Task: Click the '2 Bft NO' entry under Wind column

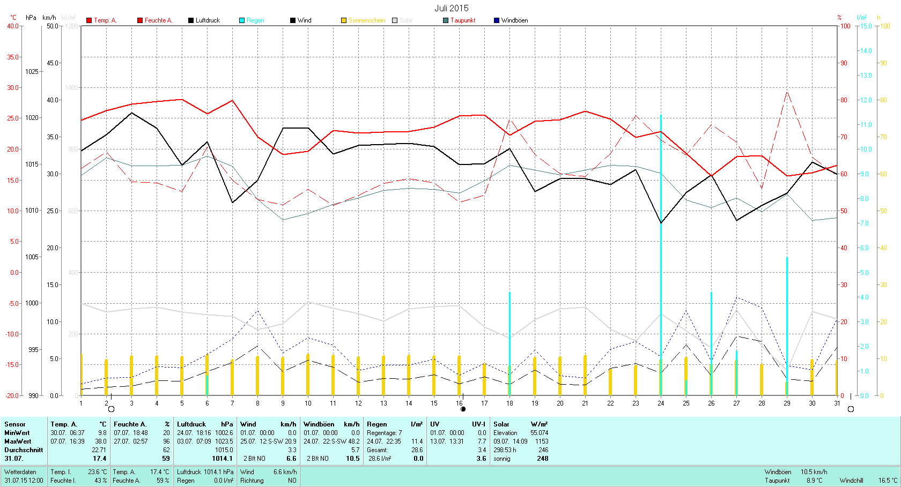Action: [254, 459]
